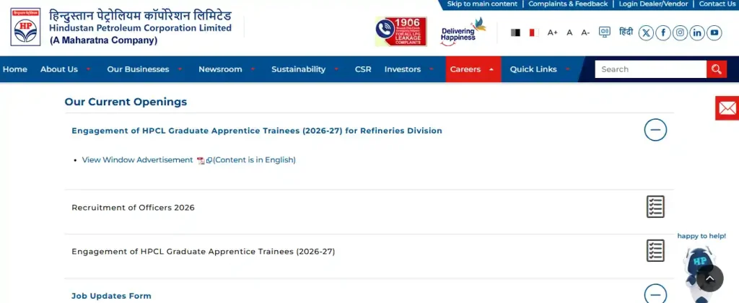This screenshot has width=739, height=303.
Task: Open HPCL YouTube channel icon
Action: pos(714,32)
